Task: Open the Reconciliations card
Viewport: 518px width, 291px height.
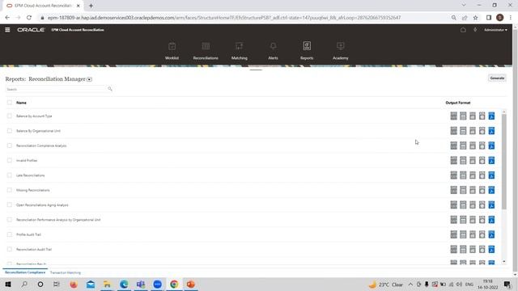Action: (206, 51)
